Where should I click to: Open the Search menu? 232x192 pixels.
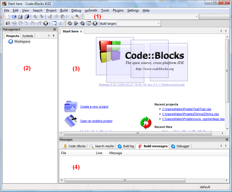point(38,10)
